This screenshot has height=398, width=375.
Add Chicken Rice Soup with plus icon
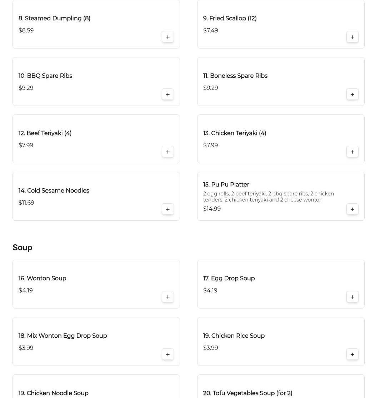(x=352, y=354)
